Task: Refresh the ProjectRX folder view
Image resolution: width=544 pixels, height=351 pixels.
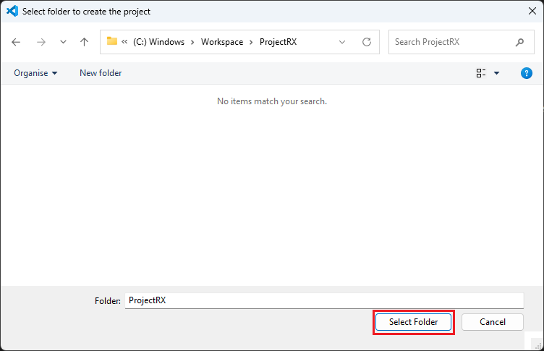Action: point(367,42)
